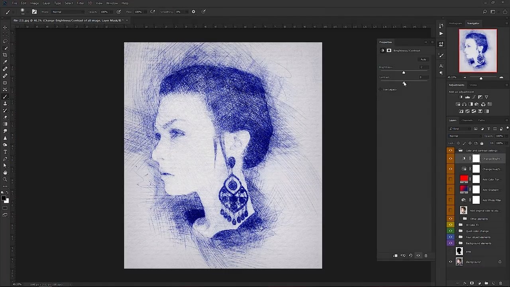Screen dimensions: 510x287
Task: Expand the Quick color change group
Action: [x=457, y=231]
